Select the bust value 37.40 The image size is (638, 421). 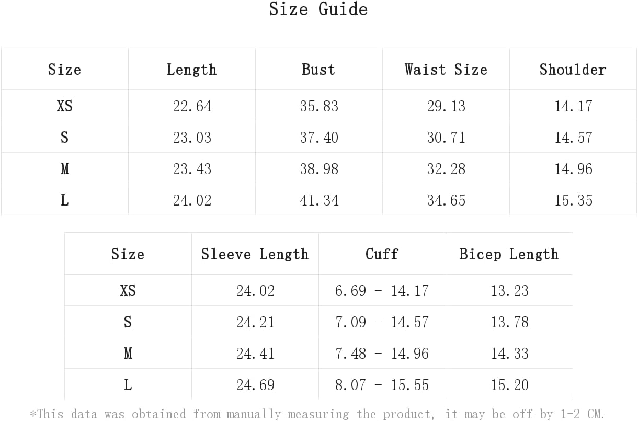319,138
